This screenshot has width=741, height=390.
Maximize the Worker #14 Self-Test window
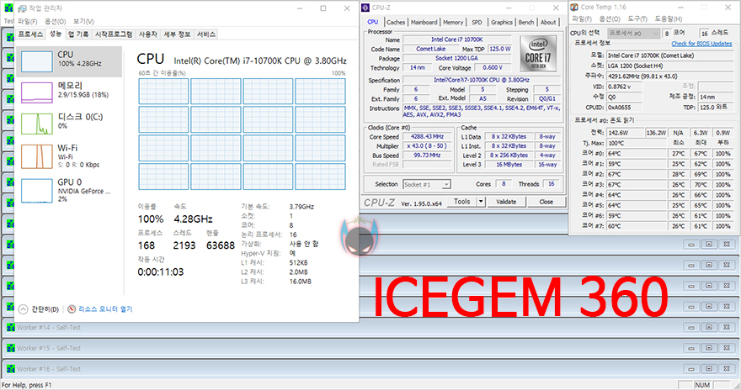pyautogui.click(x=709, y=327)
